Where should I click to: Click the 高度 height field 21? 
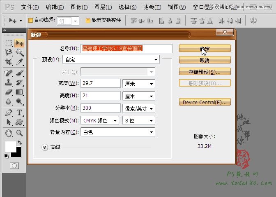point(101,96)
